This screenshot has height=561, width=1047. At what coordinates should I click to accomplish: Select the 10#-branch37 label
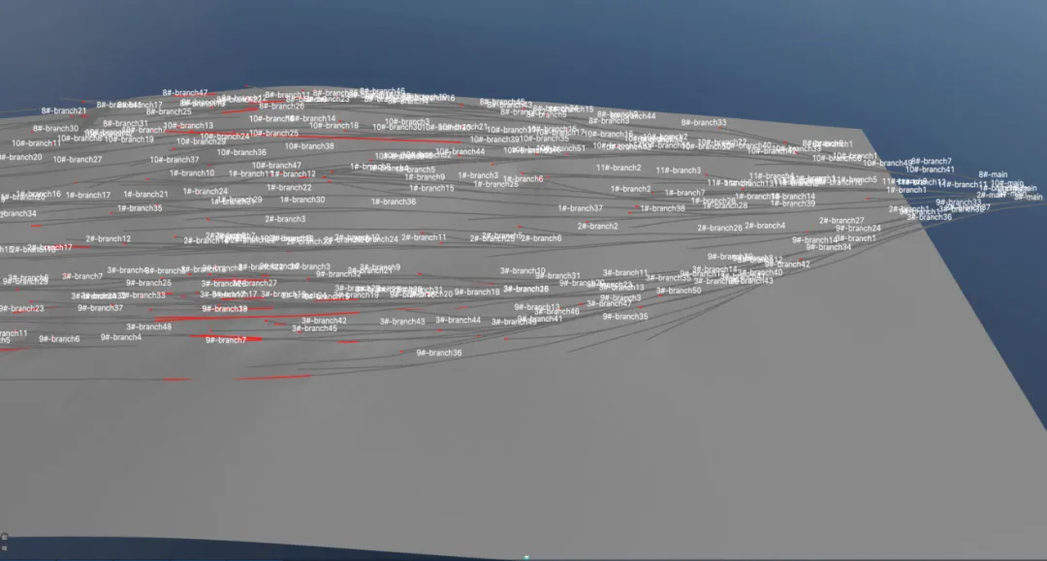pyautogui.click(x=174, y=160)
